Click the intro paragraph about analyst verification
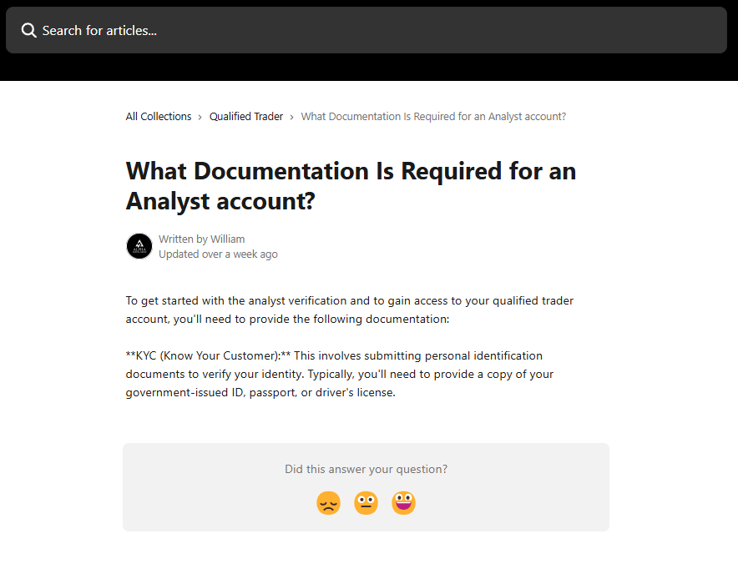The width and height of the screenshot is (738, 574). [x=350, y=310]
